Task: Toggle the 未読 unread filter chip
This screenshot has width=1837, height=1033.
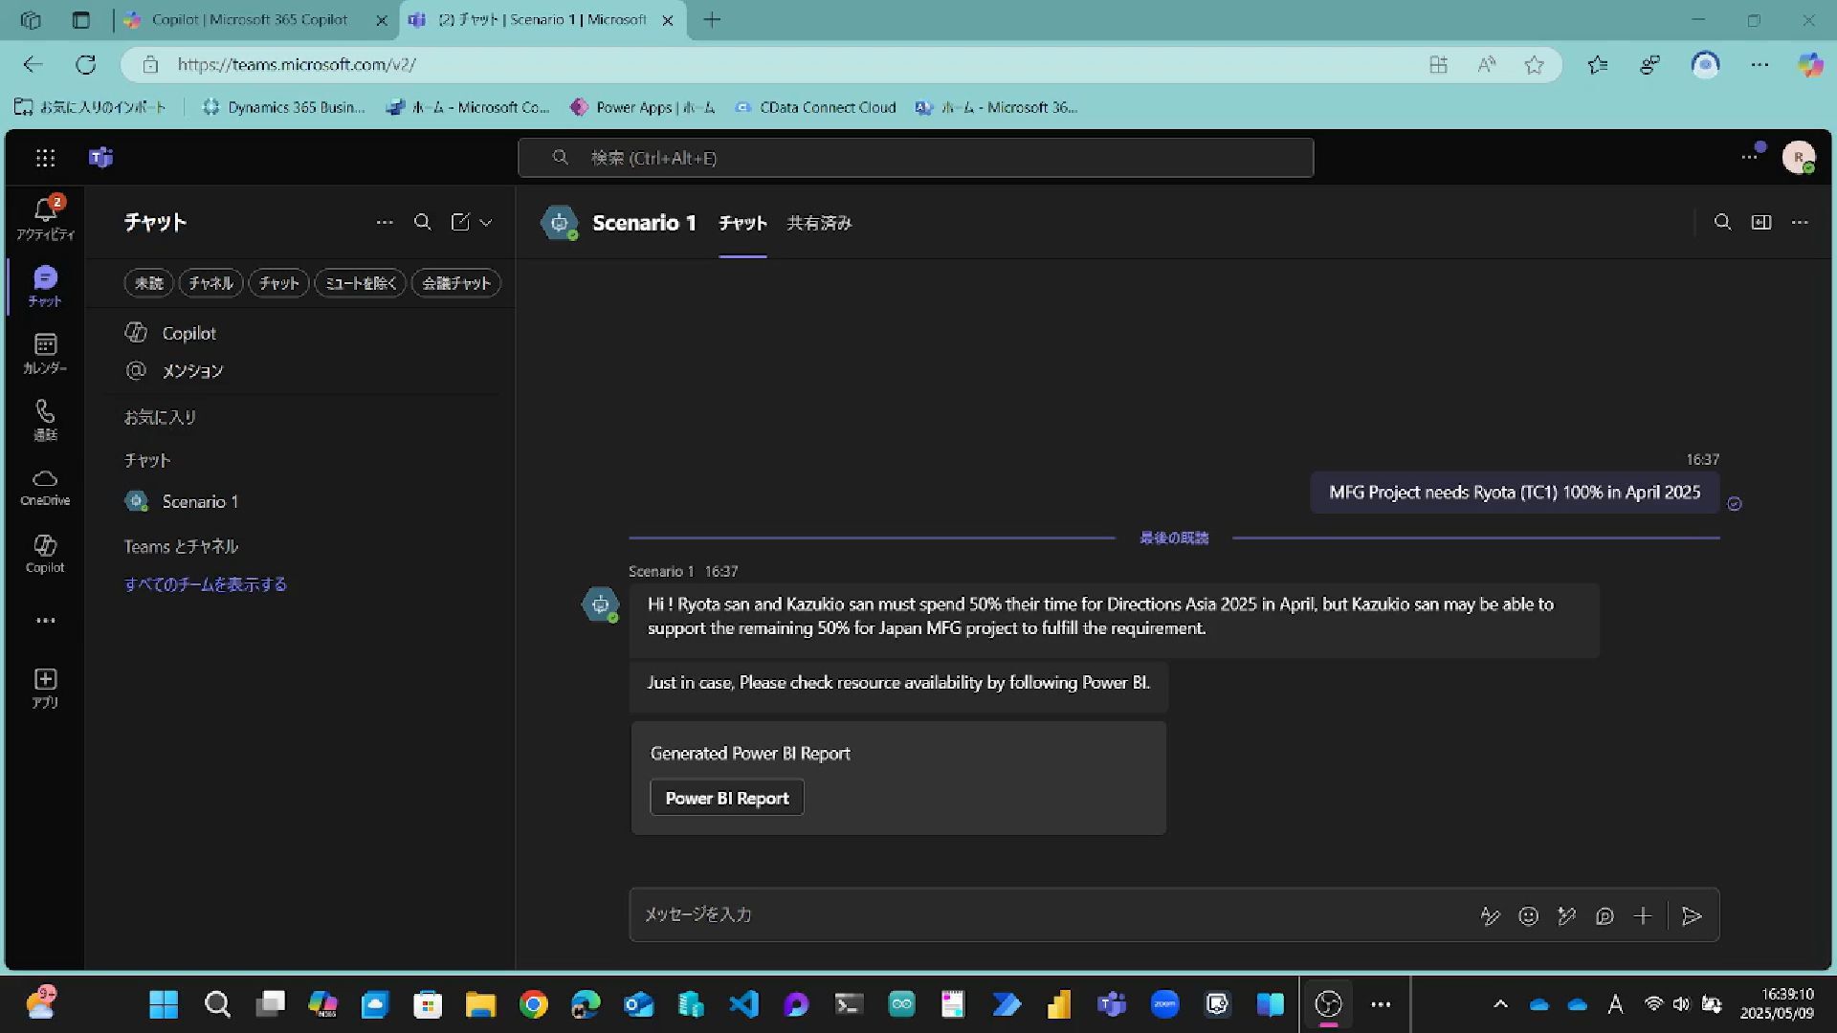Action: click(148, 283)
